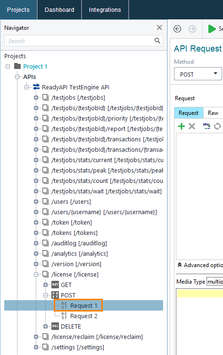The width and height of the screenshot is (223, 355).
Task: Collapse the Project 1 node
Action: point(8,66)
